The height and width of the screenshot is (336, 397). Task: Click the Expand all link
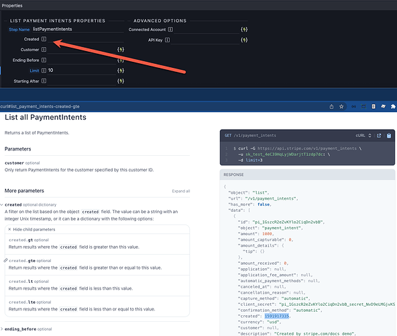point(181,191)
